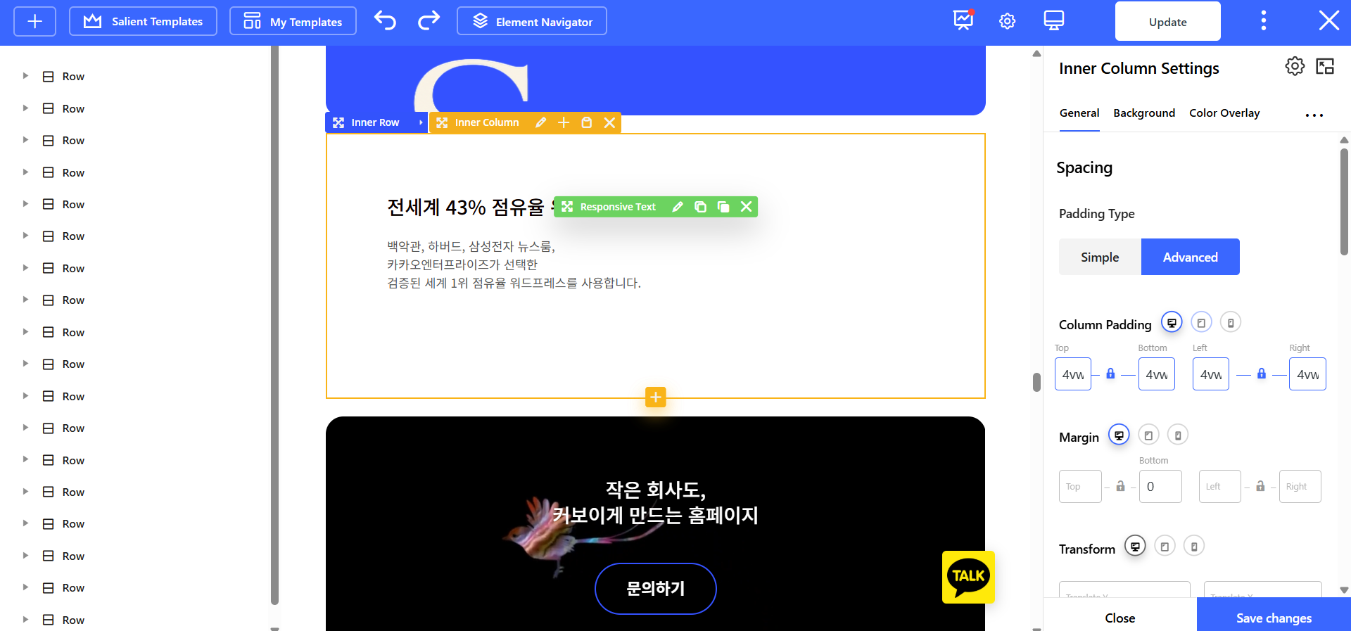
Task: Click the undo arrow icon
Action: click(385, 21)
